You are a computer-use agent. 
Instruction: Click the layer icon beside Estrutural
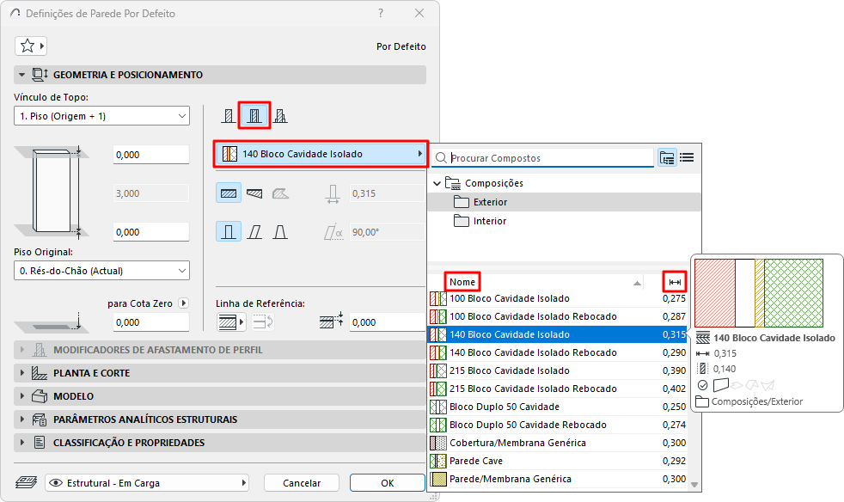pyautogui.click(x=26, y=482)
